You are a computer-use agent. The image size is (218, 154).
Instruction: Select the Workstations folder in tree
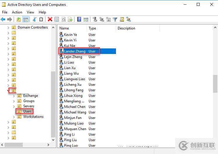pos(33,117)
